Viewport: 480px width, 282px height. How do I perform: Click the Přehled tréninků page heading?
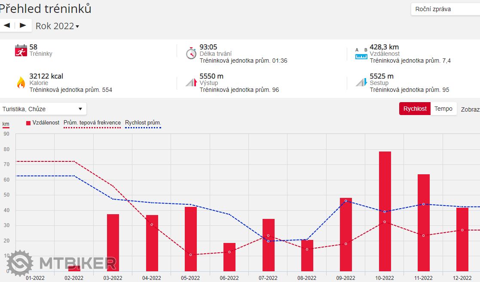point(45,9)
